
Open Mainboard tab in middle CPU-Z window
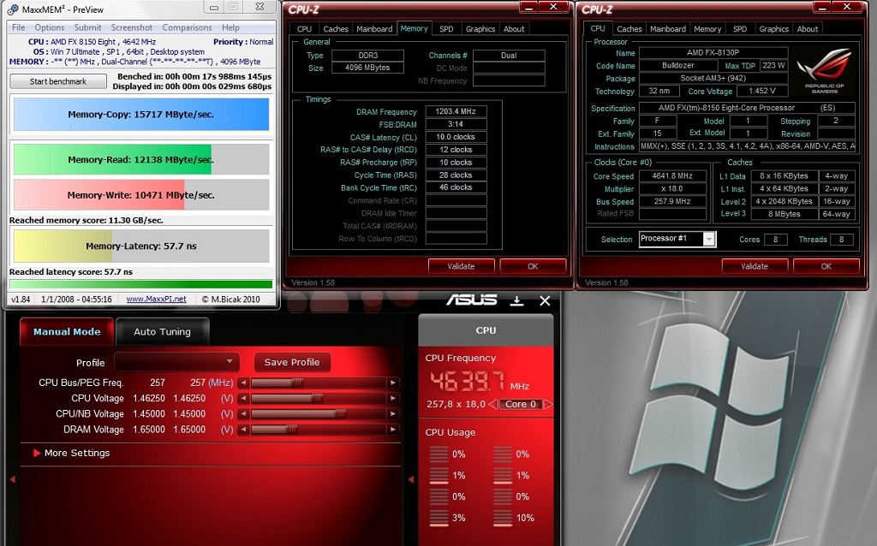[x=374, y=29]
